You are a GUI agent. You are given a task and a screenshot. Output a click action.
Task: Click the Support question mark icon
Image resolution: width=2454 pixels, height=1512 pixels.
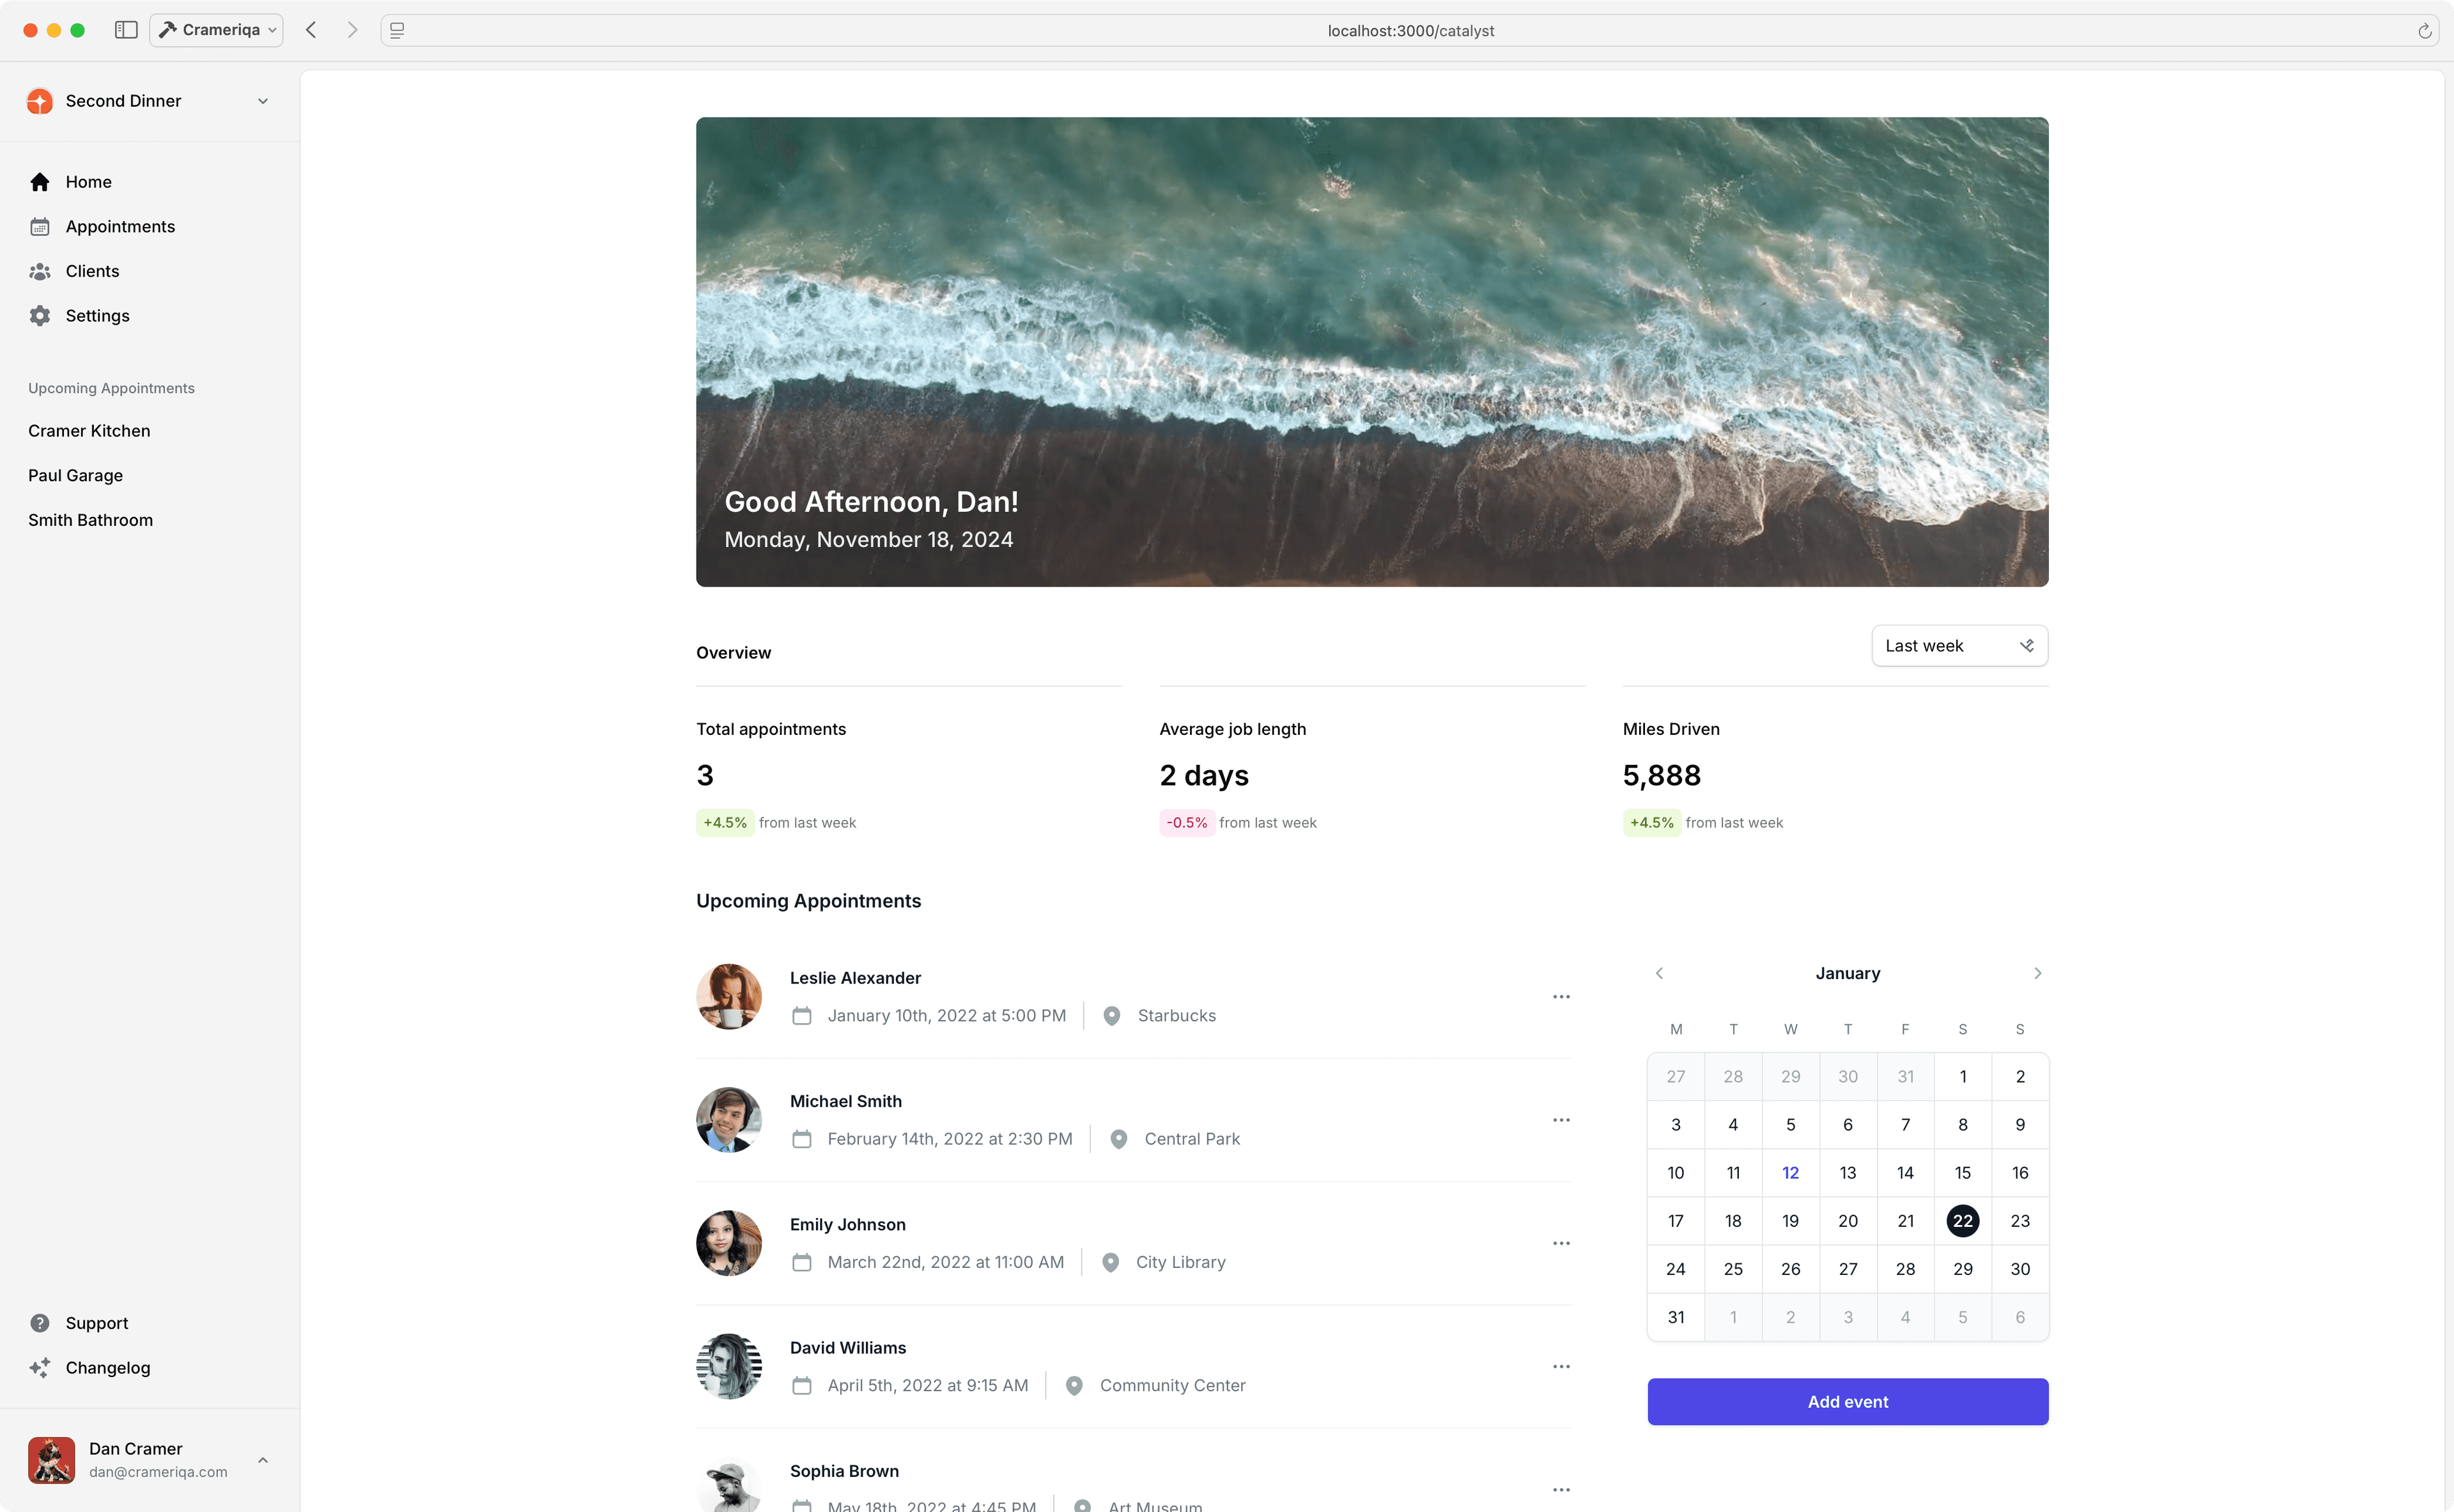[x=40, y=1323]
